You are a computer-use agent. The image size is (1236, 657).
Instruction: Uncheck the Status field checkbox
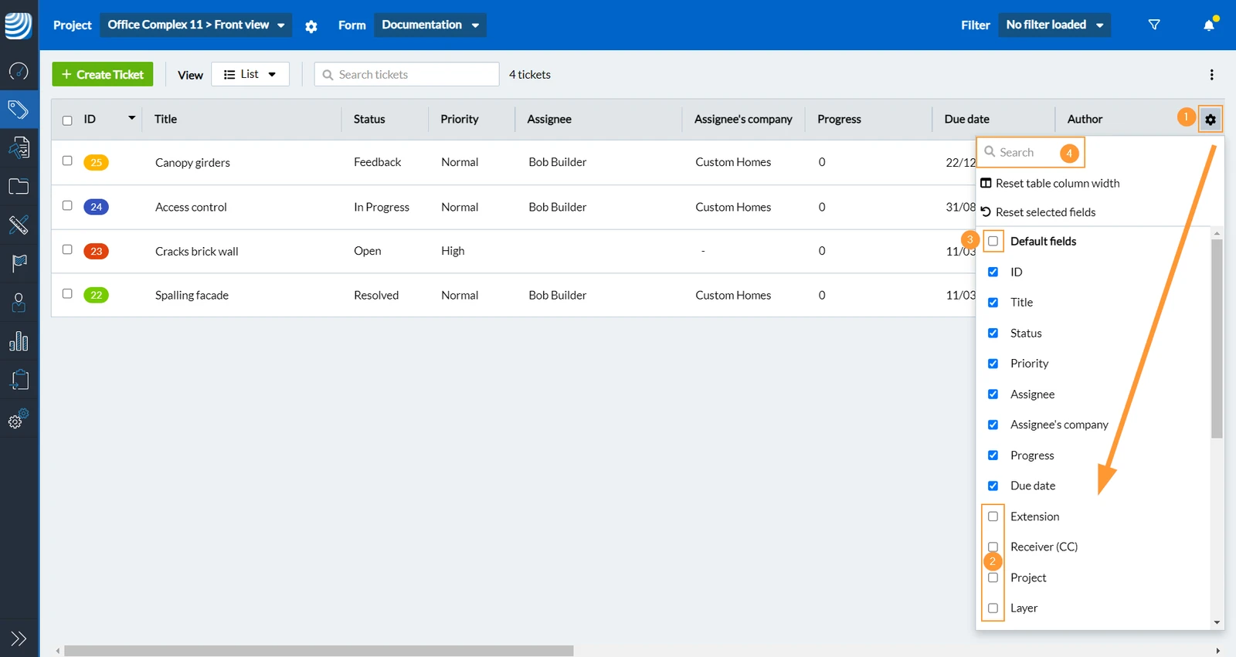[993, 333]
